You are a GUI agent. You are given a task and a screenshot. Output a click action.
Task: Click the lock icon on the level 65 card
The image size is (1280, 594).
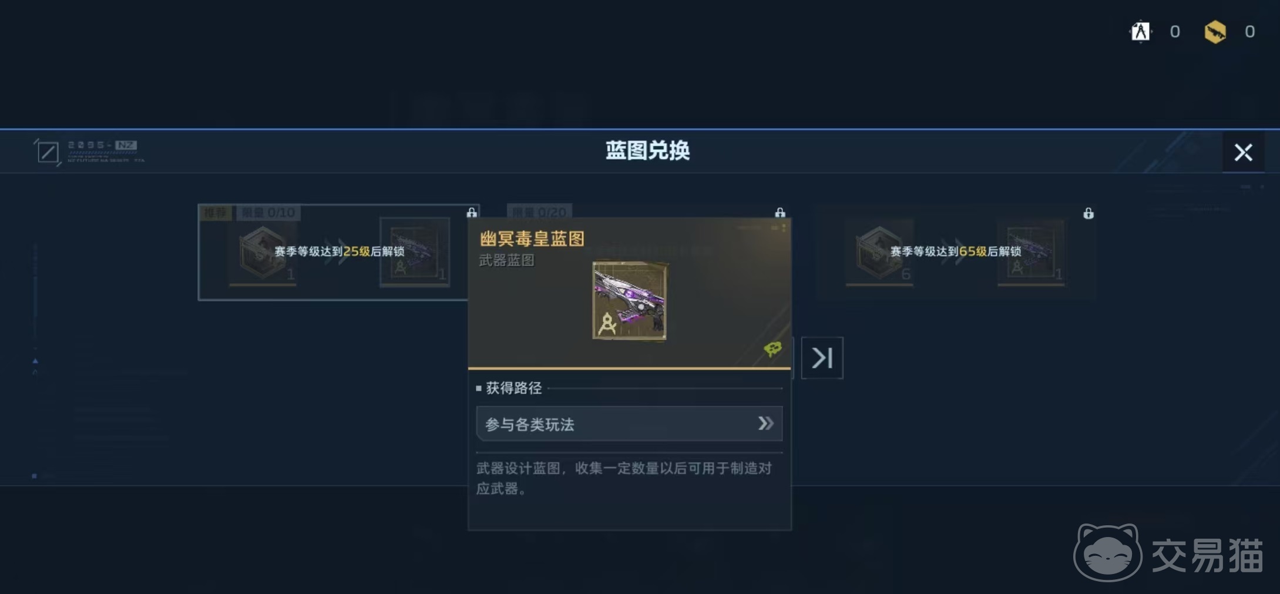tap(1088, 213)
